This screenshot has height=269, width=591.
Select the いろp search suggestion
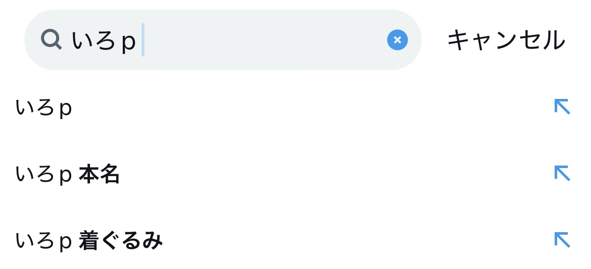[44, 108]
